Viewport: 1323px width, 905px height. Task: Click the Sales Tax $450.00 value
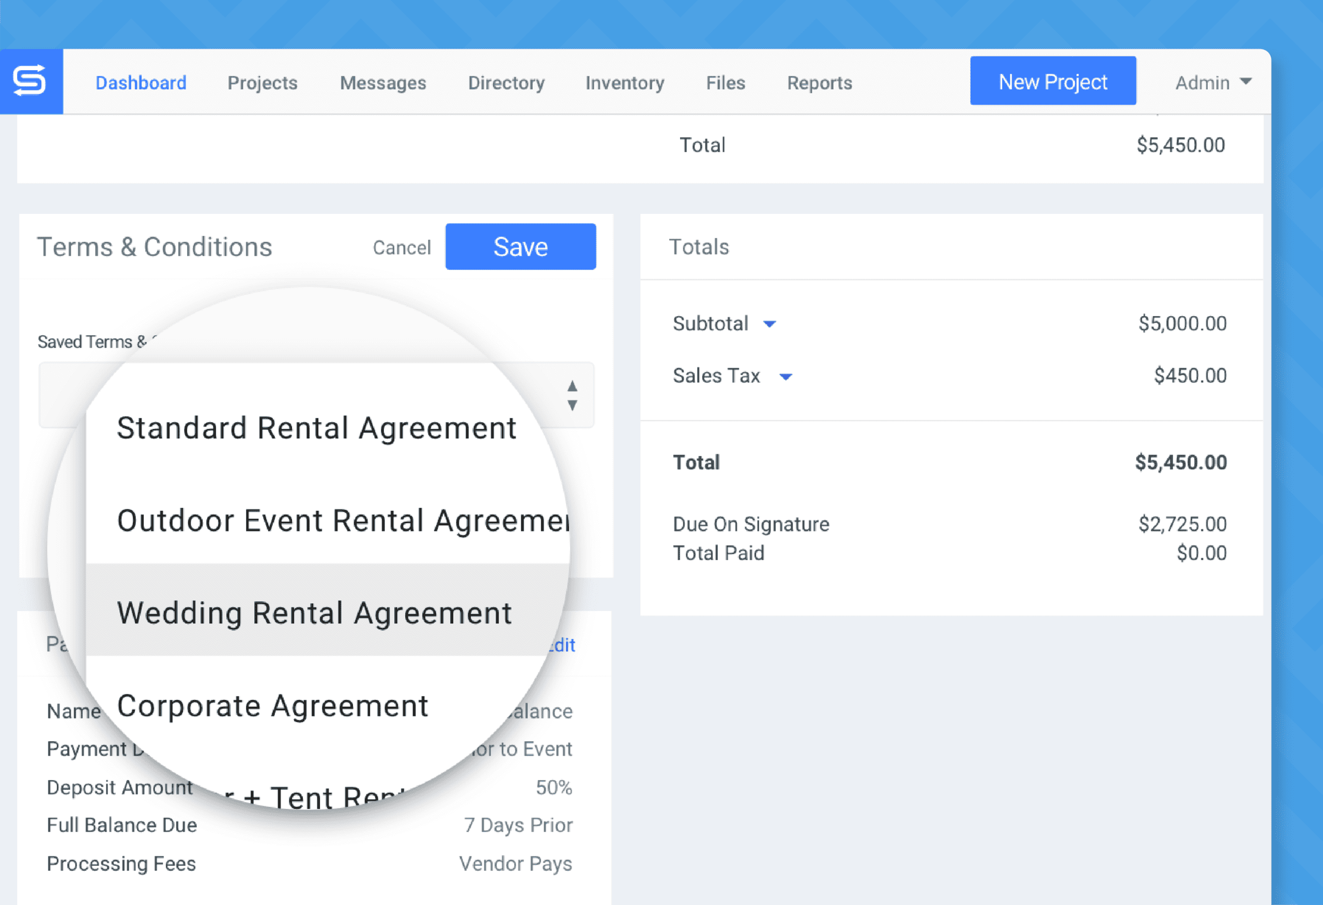tap(1190, 376)
